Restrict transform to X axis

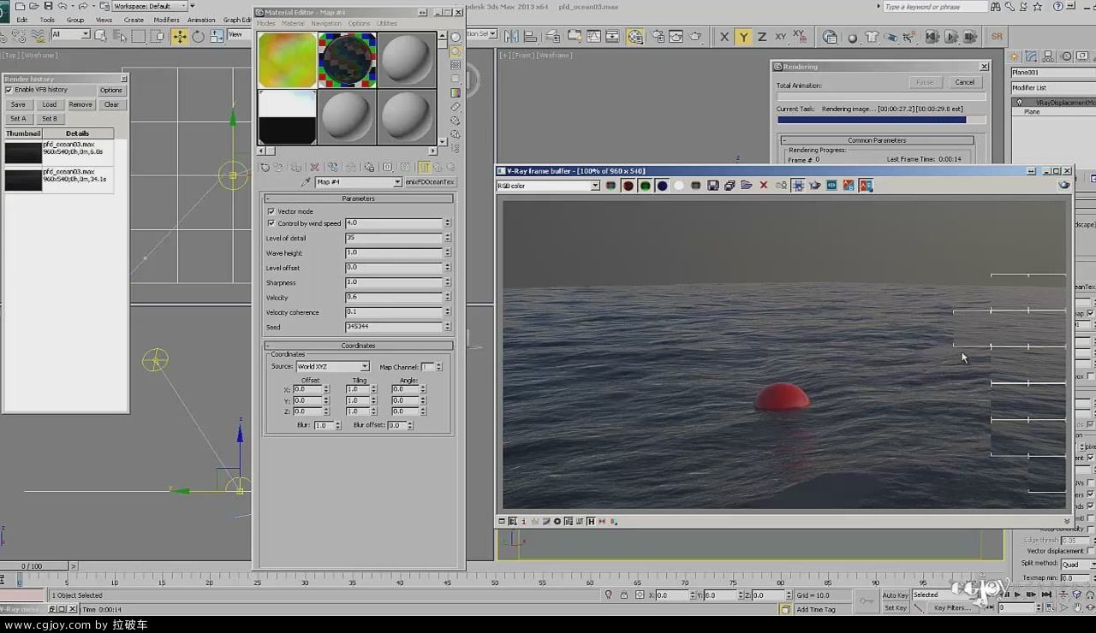point(724,37)
